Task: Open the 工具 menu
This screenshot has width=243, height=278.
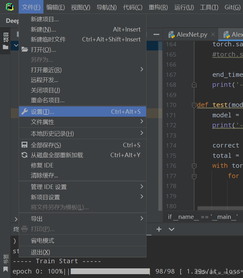Action: pyautogui.click(x=209, y=7)
